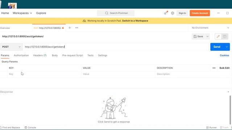Collapse the Response panel arrow
Viewport: 232px width, 130px height.
pyautogui.click(x=228, y=92)
